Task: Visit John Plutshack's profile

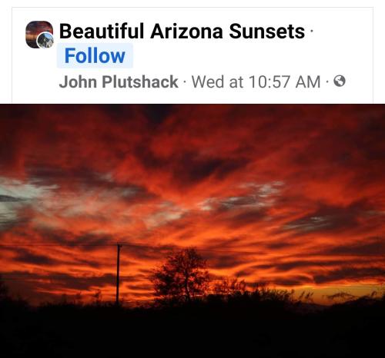Action: (119, 81)
